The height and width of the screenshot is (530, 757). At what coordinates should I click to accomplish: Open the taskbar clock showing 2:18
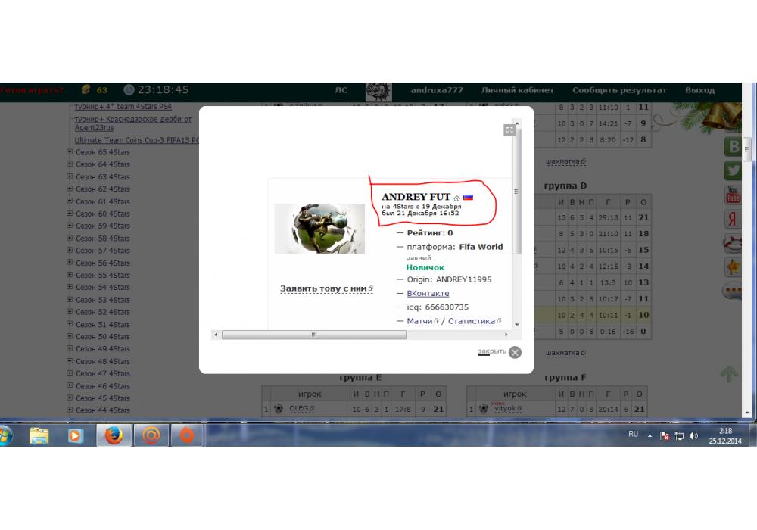(725, 435)
